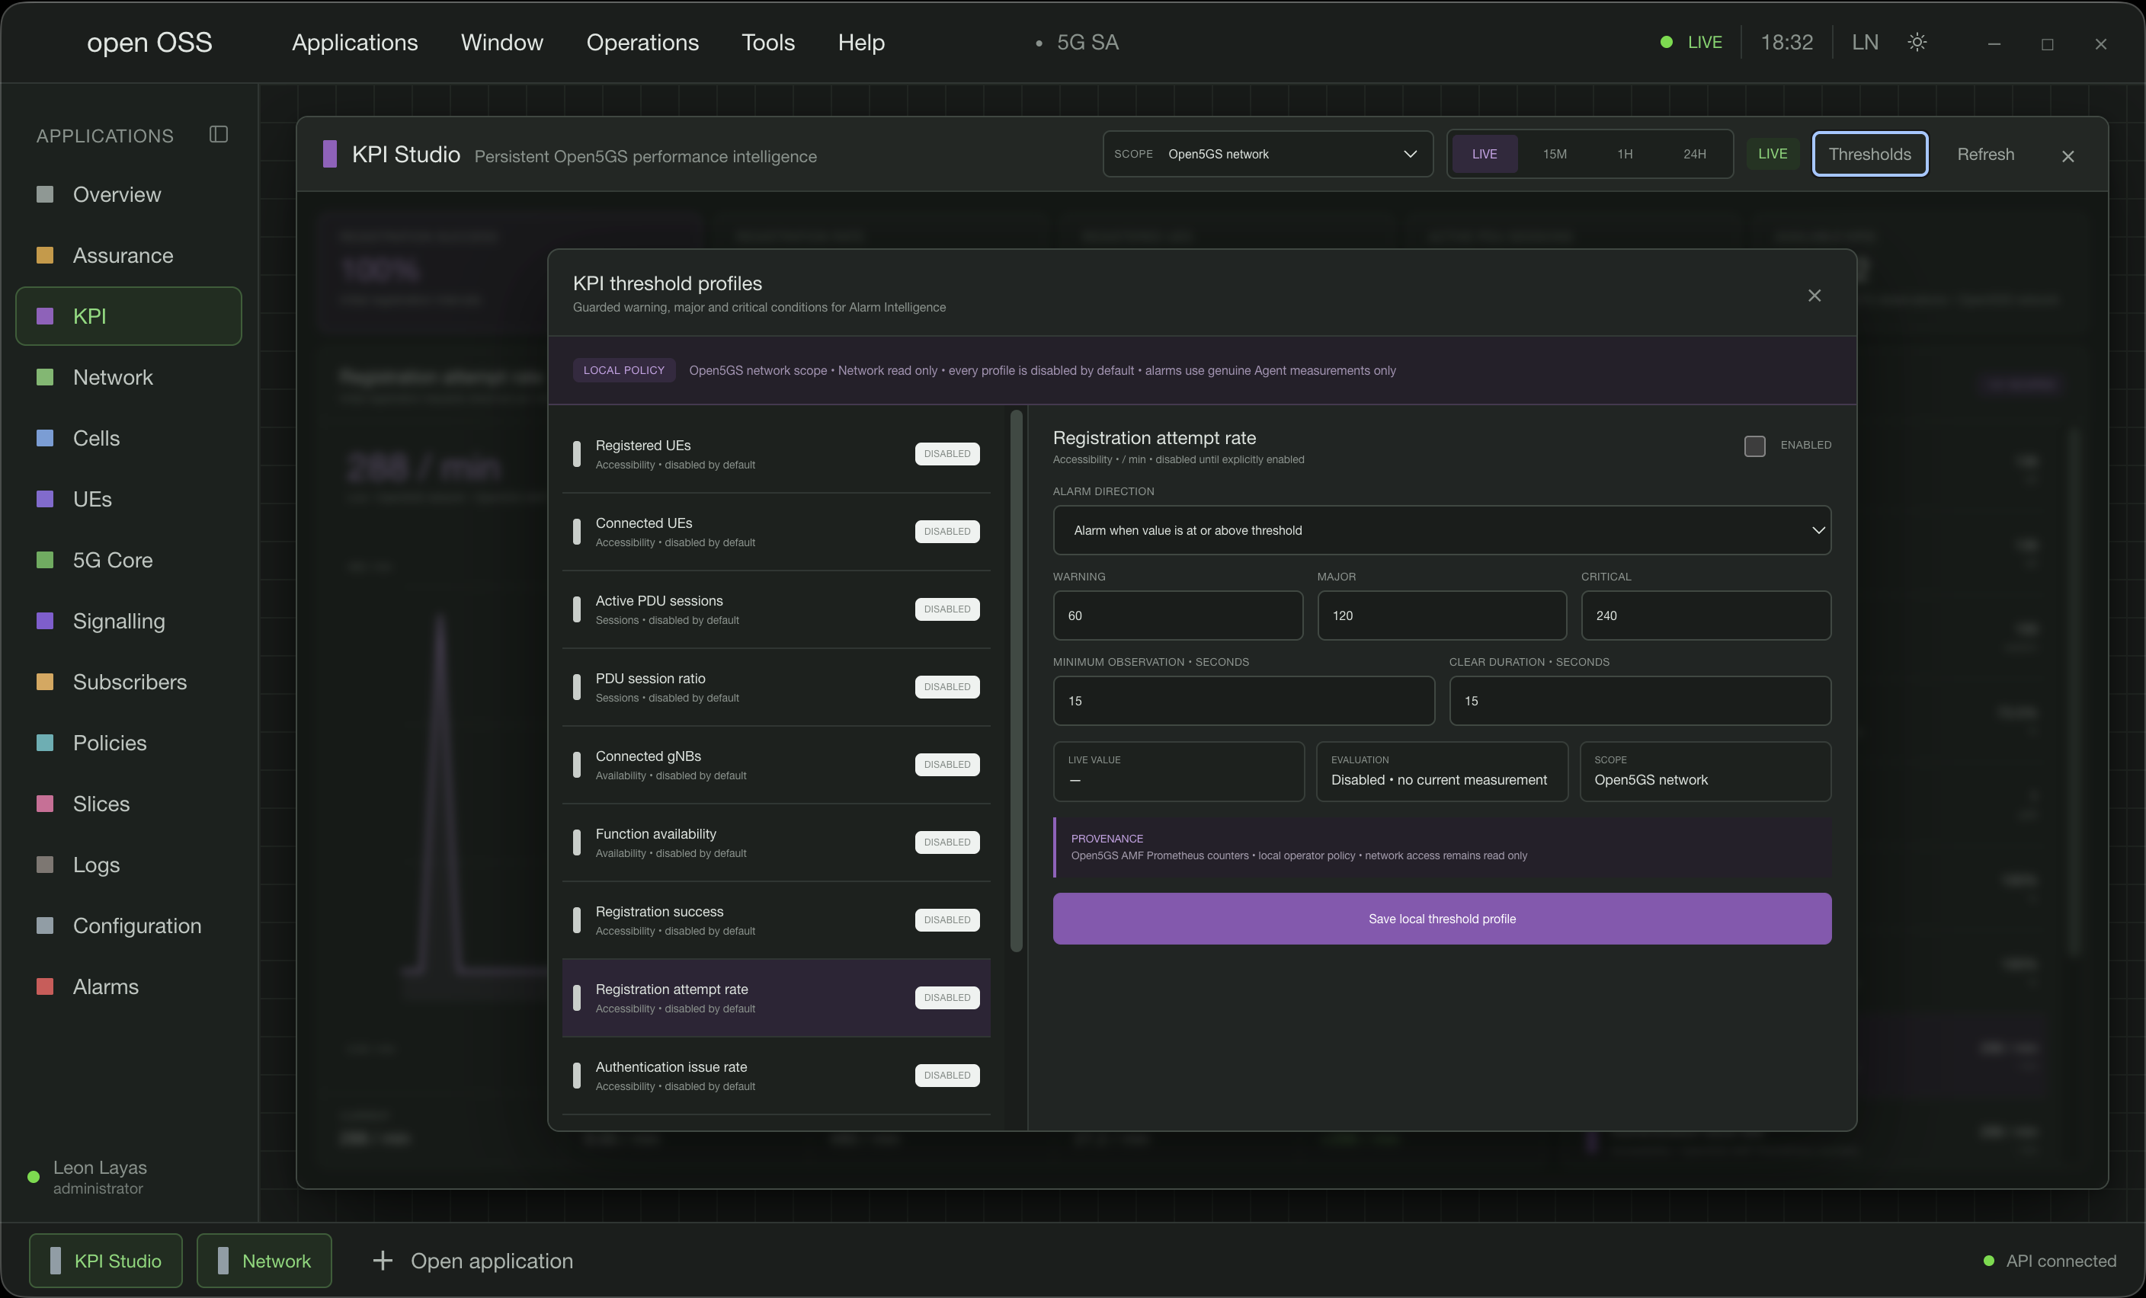Switch to Network taskbar app

[264, 1261]
